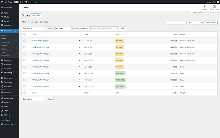Collapse the admin menu
Image resolution: width=220 pixels, height=138 pixels.
10,124
